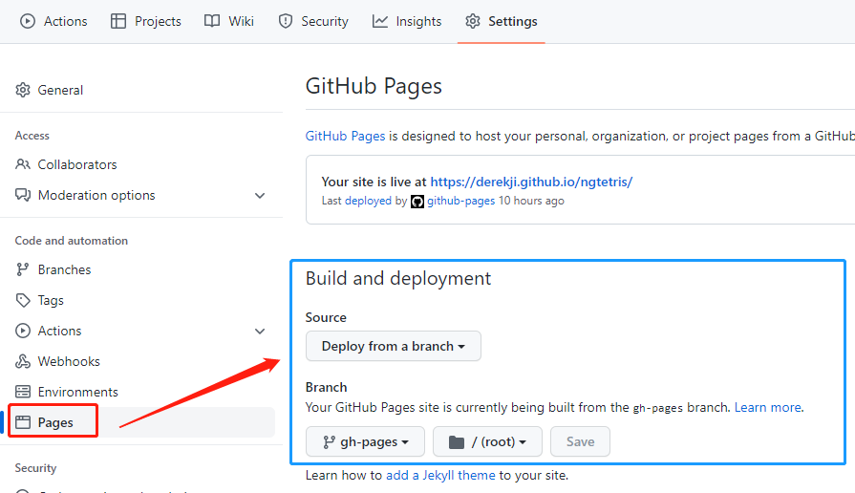Screen dimensions: 855x493
Task: Click the Security shield icon
Action: point(286,21)
